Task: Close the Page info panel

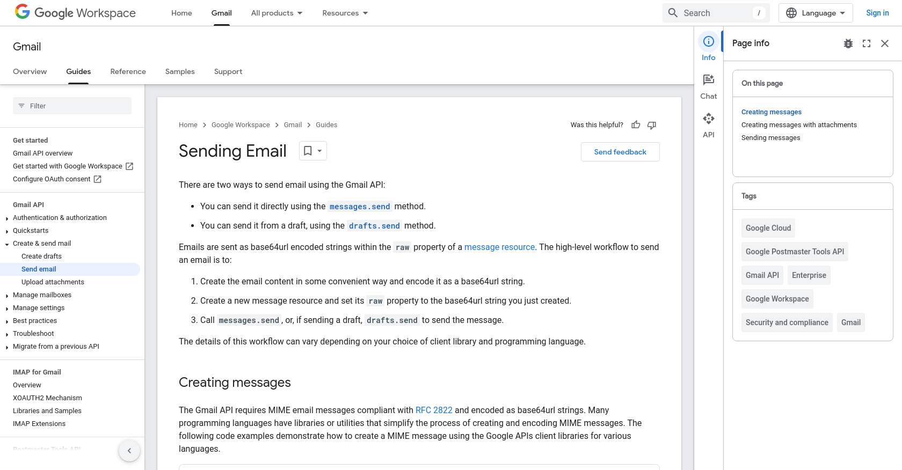Action: coord(885,43)
